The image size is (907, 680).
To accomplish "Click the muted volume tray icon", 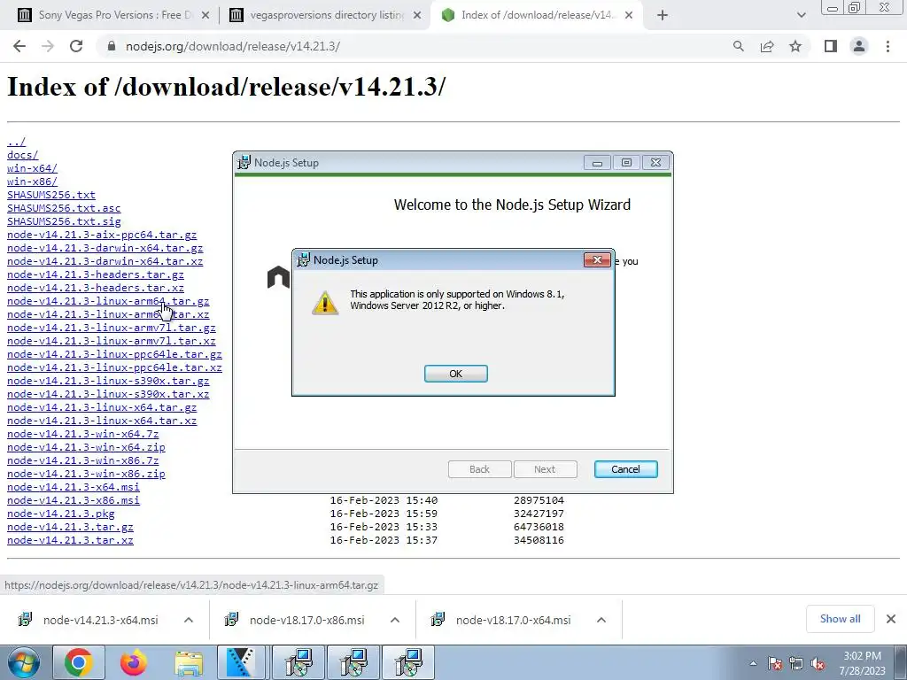I will 818,664.
